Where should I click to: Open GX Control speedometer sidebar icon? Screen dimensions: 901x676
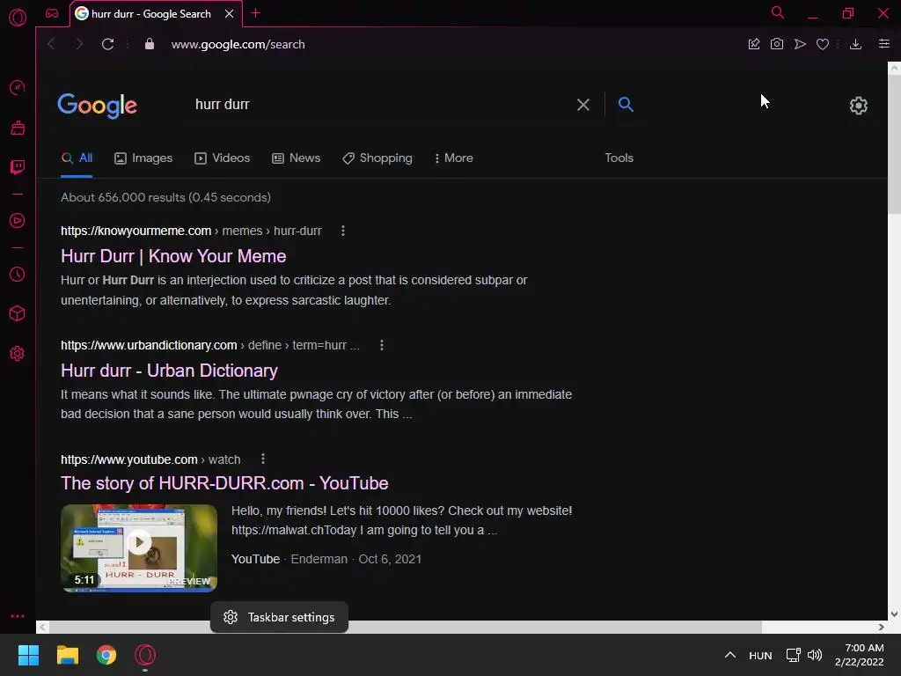(x=18, y=87)
